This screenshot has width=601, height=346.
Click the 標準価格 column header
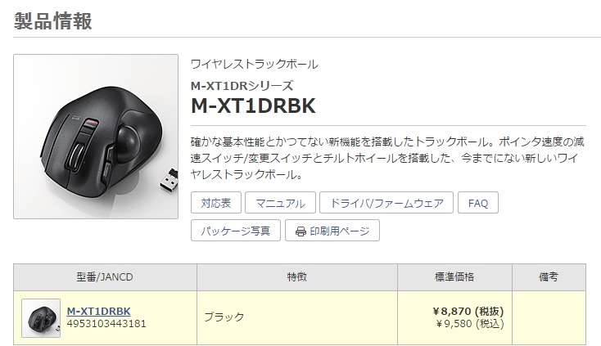point(454,276)
